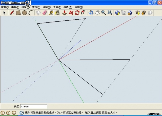Select the Circle tool

[x=25, y=13]
